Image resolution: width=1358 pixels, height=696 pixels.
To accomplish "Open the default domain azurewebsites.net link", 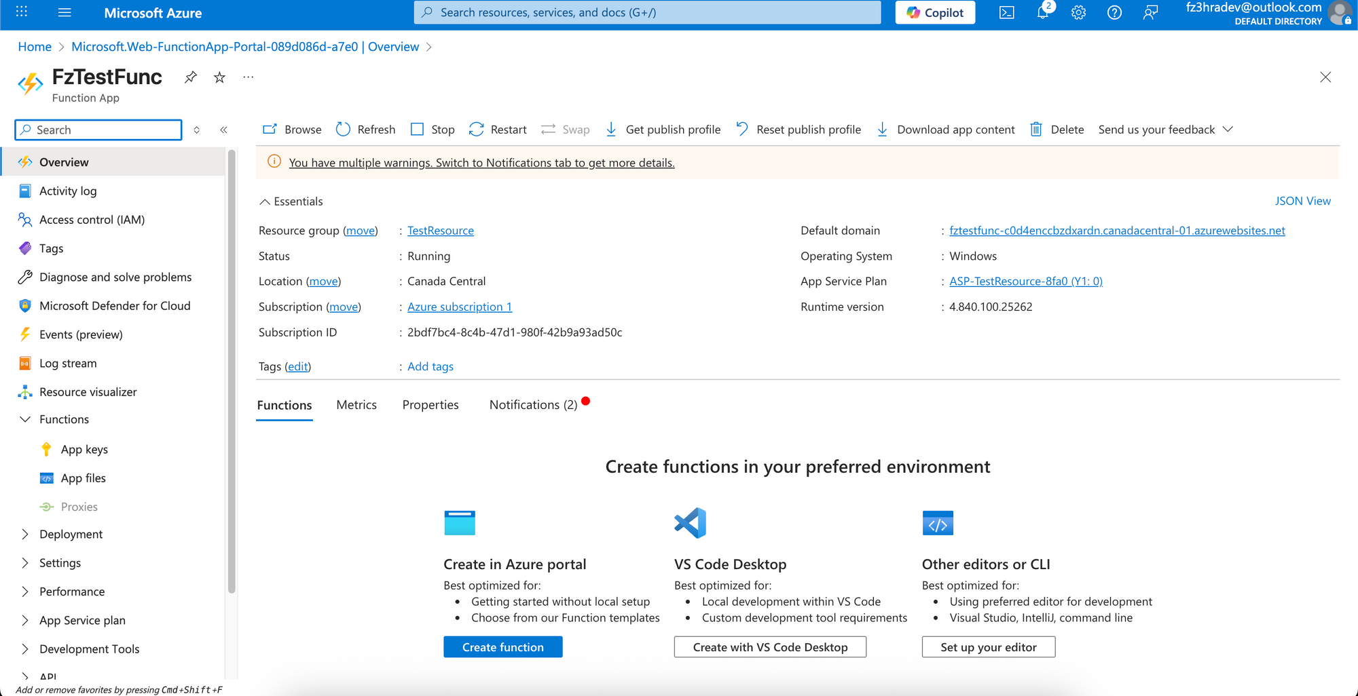I will 1117,231.
